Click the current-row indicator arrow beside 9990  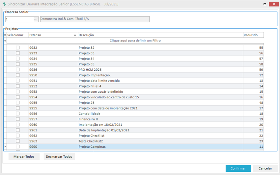pyautogui.click(x=5, y=146)
